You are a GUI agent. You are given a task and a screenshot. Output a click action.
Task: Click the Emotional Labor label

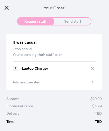(x=20, y=106)
